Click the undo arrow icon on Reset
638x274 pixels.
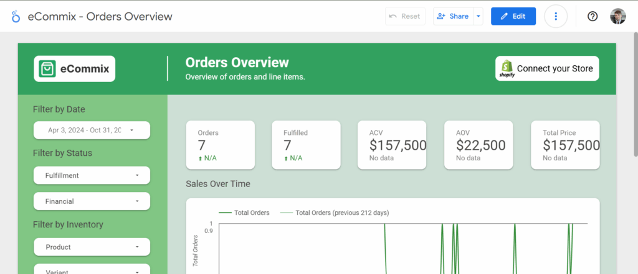click(393, 16)
